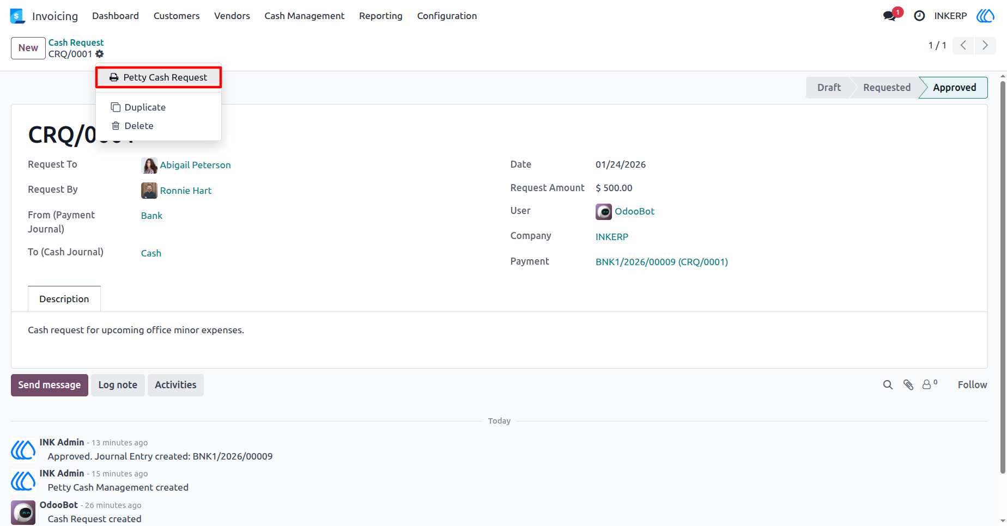Click the OdooBot avatar in message log
This screenshot has height=526, width=1007.
(x=23, y=512)
